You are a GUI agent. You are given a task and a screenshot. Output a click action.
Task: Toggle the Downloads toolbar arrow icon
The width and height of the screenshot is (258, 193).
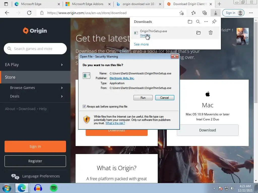click(216, 13)
